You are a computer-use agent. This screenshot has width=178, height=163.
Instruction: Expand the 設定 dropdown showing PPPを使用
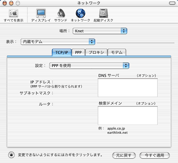(89, 65)
